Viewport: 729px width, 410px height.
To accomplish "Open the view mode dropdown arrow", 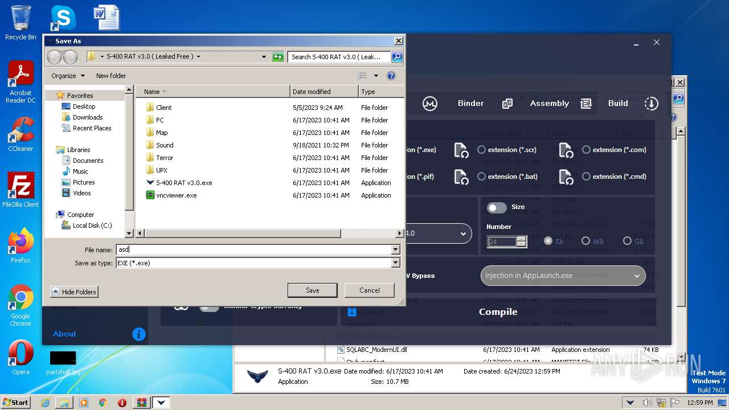I will tap(376, 76).
